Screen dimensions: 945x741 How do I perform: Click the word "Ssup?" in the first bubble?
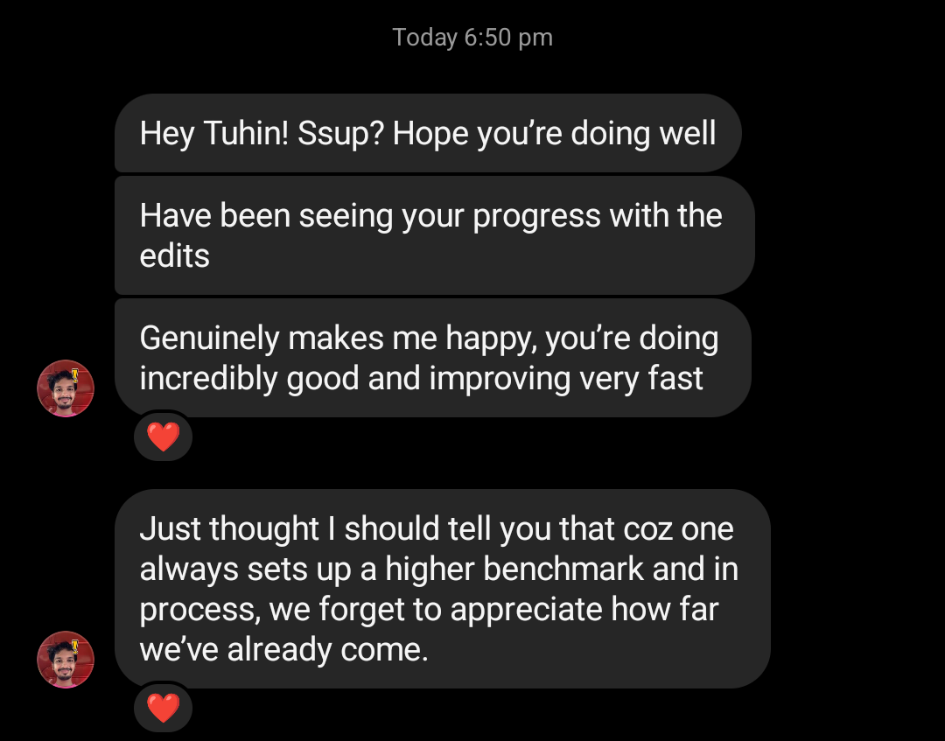click(339, 134)
